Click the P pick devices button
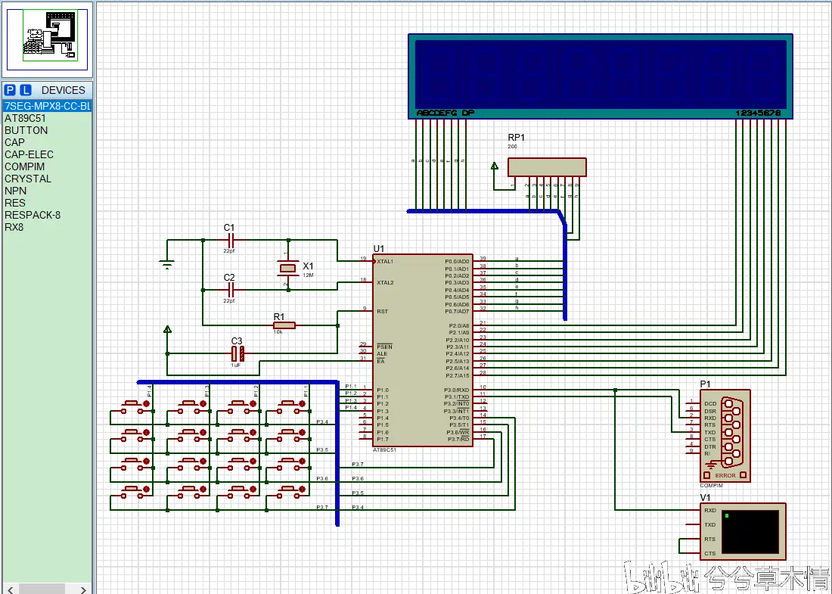The height and width of the screenshot is (594, 832). (x=10, y=90)
